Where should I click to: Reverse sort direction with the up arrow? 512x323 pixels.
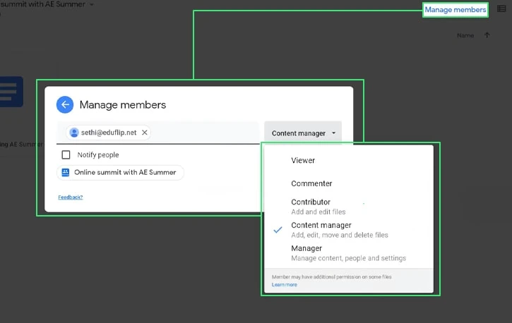click(487, 35)
